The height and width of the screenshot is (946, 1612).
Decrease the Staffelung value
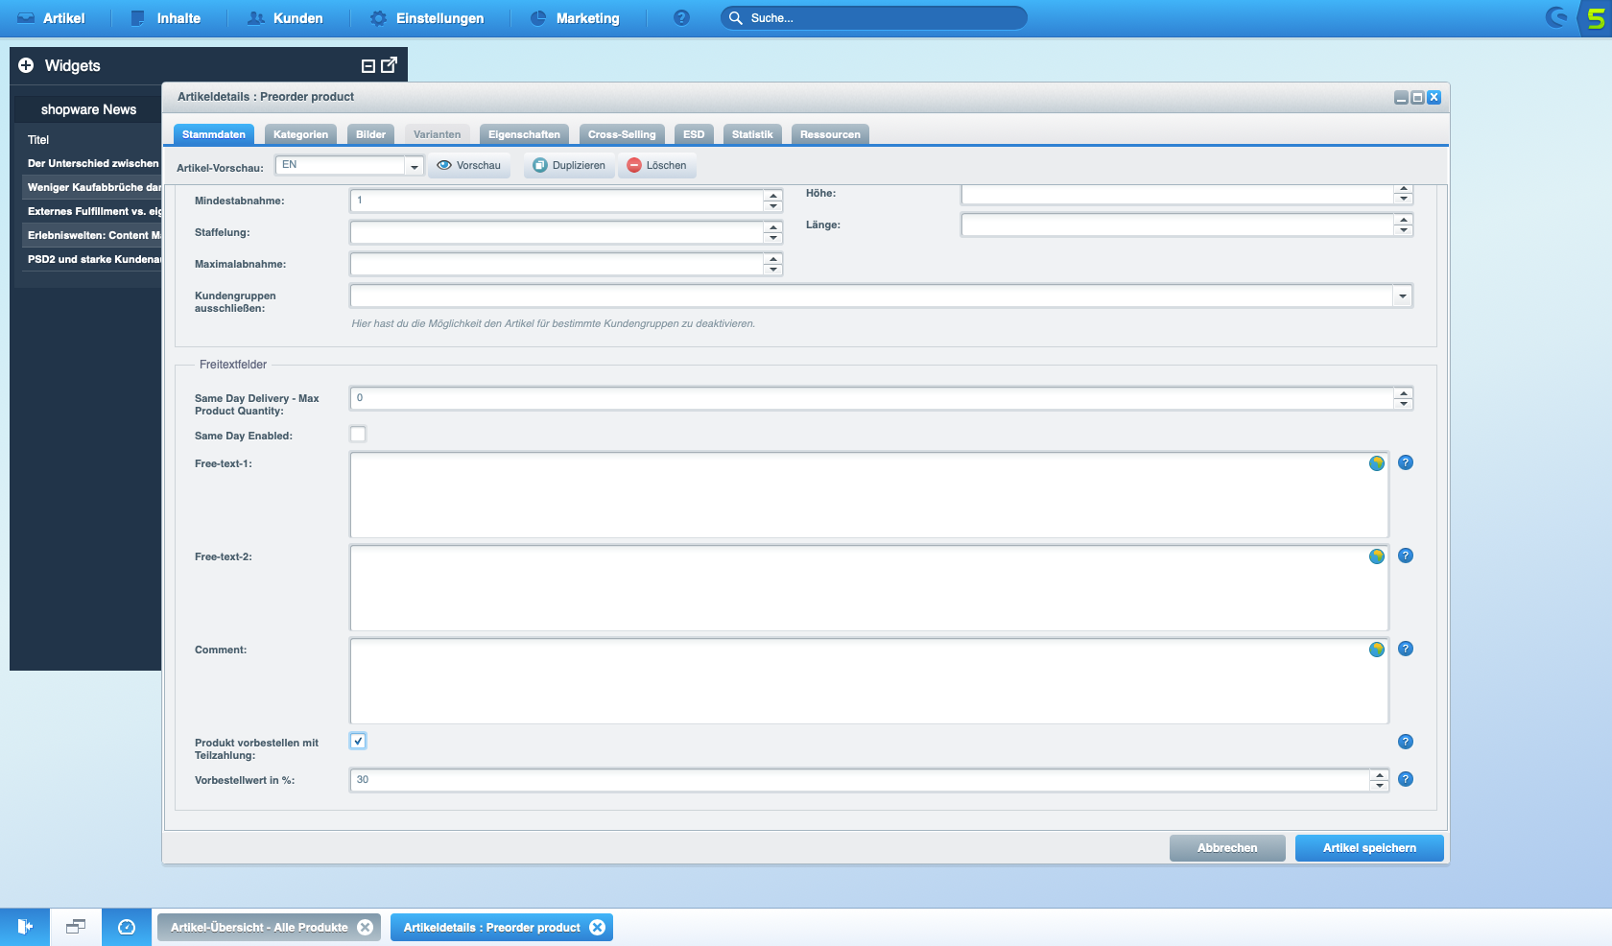(773, 238)
